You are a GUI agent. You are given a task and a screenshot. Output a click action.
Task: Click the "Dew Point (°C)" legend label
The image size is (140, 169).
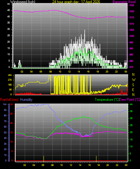(130, 100)
